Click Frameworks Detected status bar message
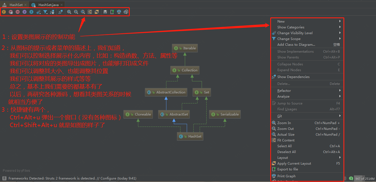376x182 pixels. coord(72,178)
